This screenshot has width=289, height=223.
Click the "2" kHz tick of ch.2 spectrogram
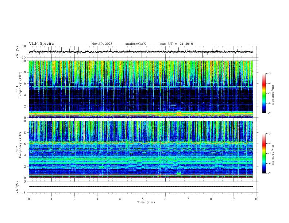tap(25, 167)
